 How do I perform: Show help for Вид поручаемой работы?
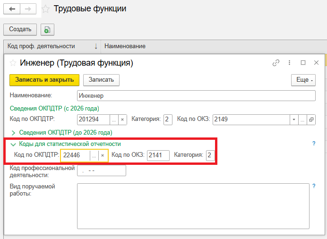pyautogui.click(x=314, y=187)
